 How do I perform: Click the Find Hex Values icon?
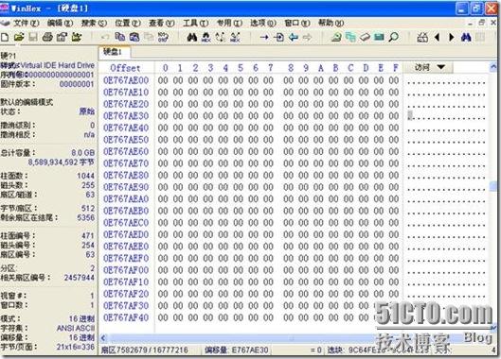click(206, 37)
